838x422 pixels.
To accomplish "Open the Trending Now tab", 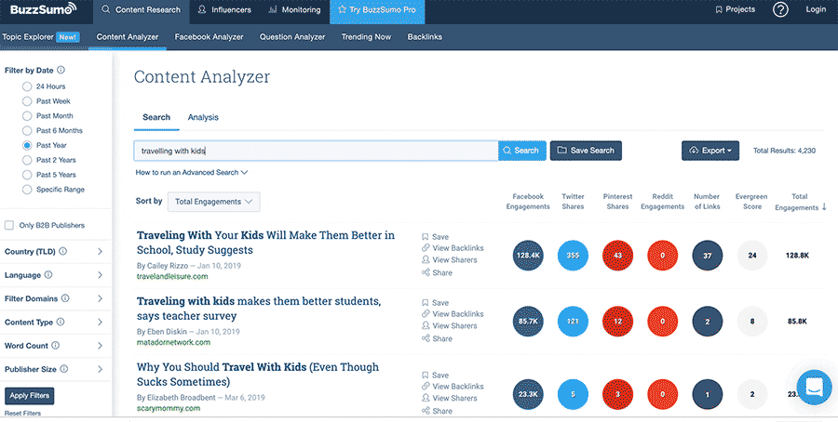I will coord(366,37).
